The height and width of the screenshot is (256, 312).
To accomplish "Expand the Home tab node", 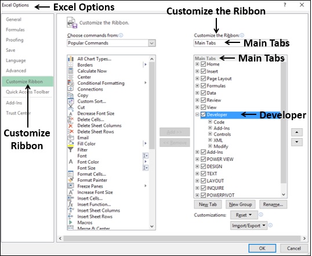I will click(197, 64).
